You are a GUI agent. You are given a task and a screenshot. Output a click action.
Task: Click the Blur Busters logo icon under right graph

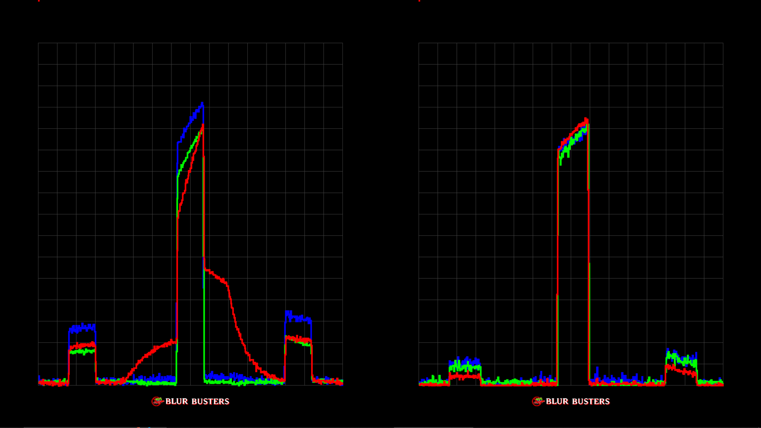point(538,401)
